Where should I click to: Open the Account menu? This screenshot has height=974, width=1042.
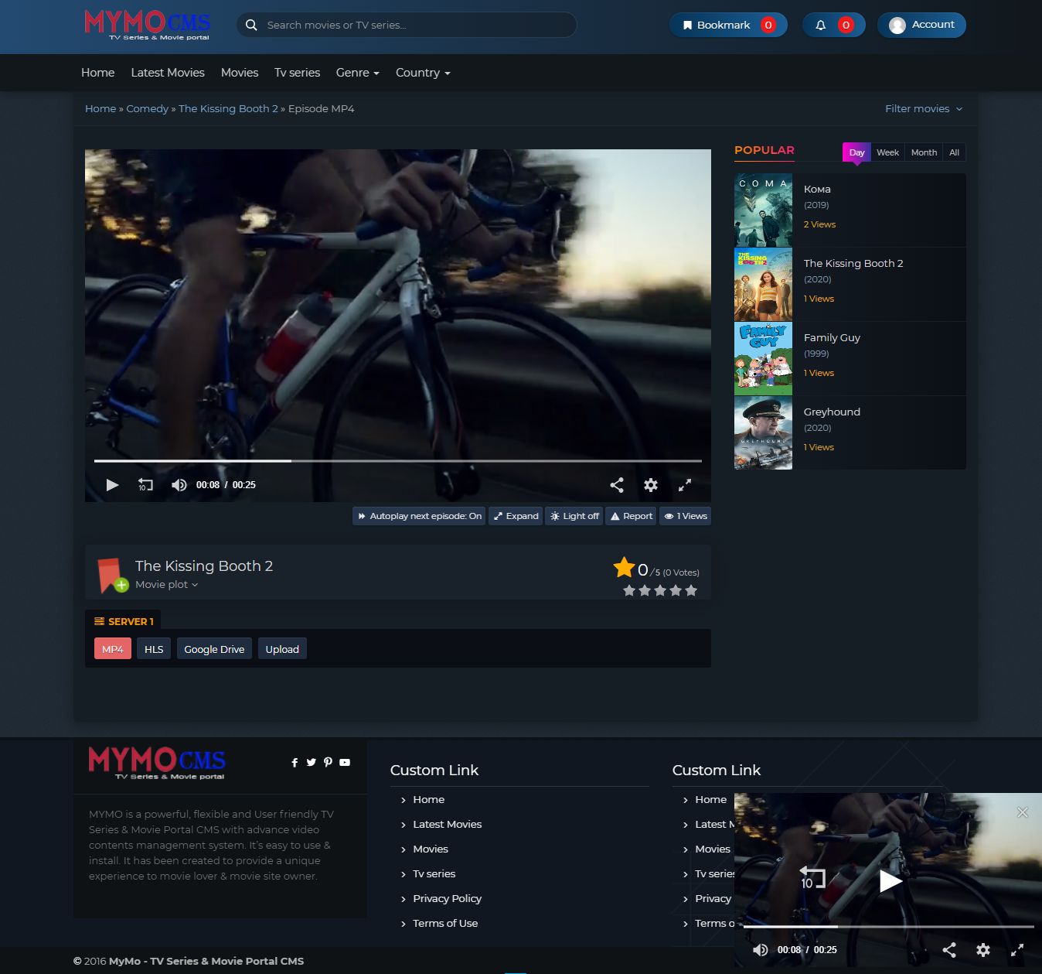pos(921,25)
